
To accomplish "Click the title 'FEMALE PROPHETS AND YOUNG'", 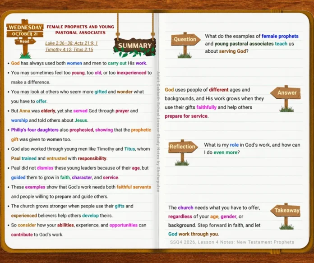I will (x=80, y=27).
